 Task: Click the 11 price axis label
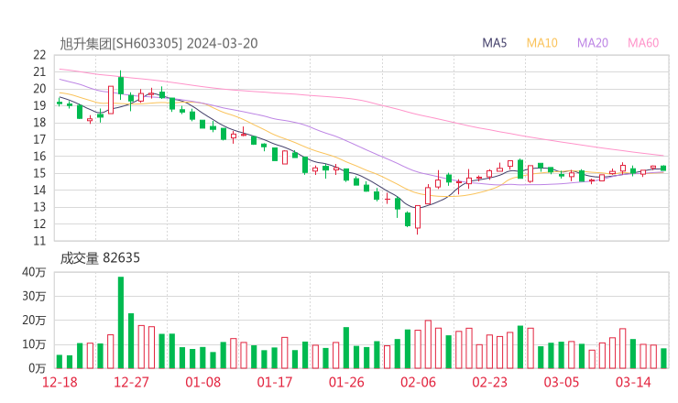39,241
